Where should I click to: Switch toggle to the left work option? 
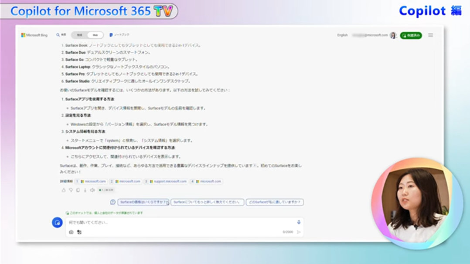pos(80,35)
